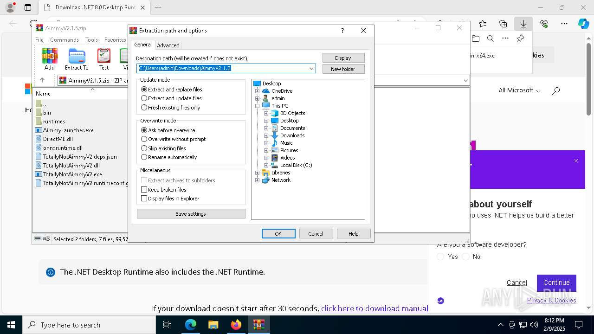Viewport: 594px width, 334px height.
Task: Select TotallyNotAimmyV2.exe in file list
Action: [72, 174]
